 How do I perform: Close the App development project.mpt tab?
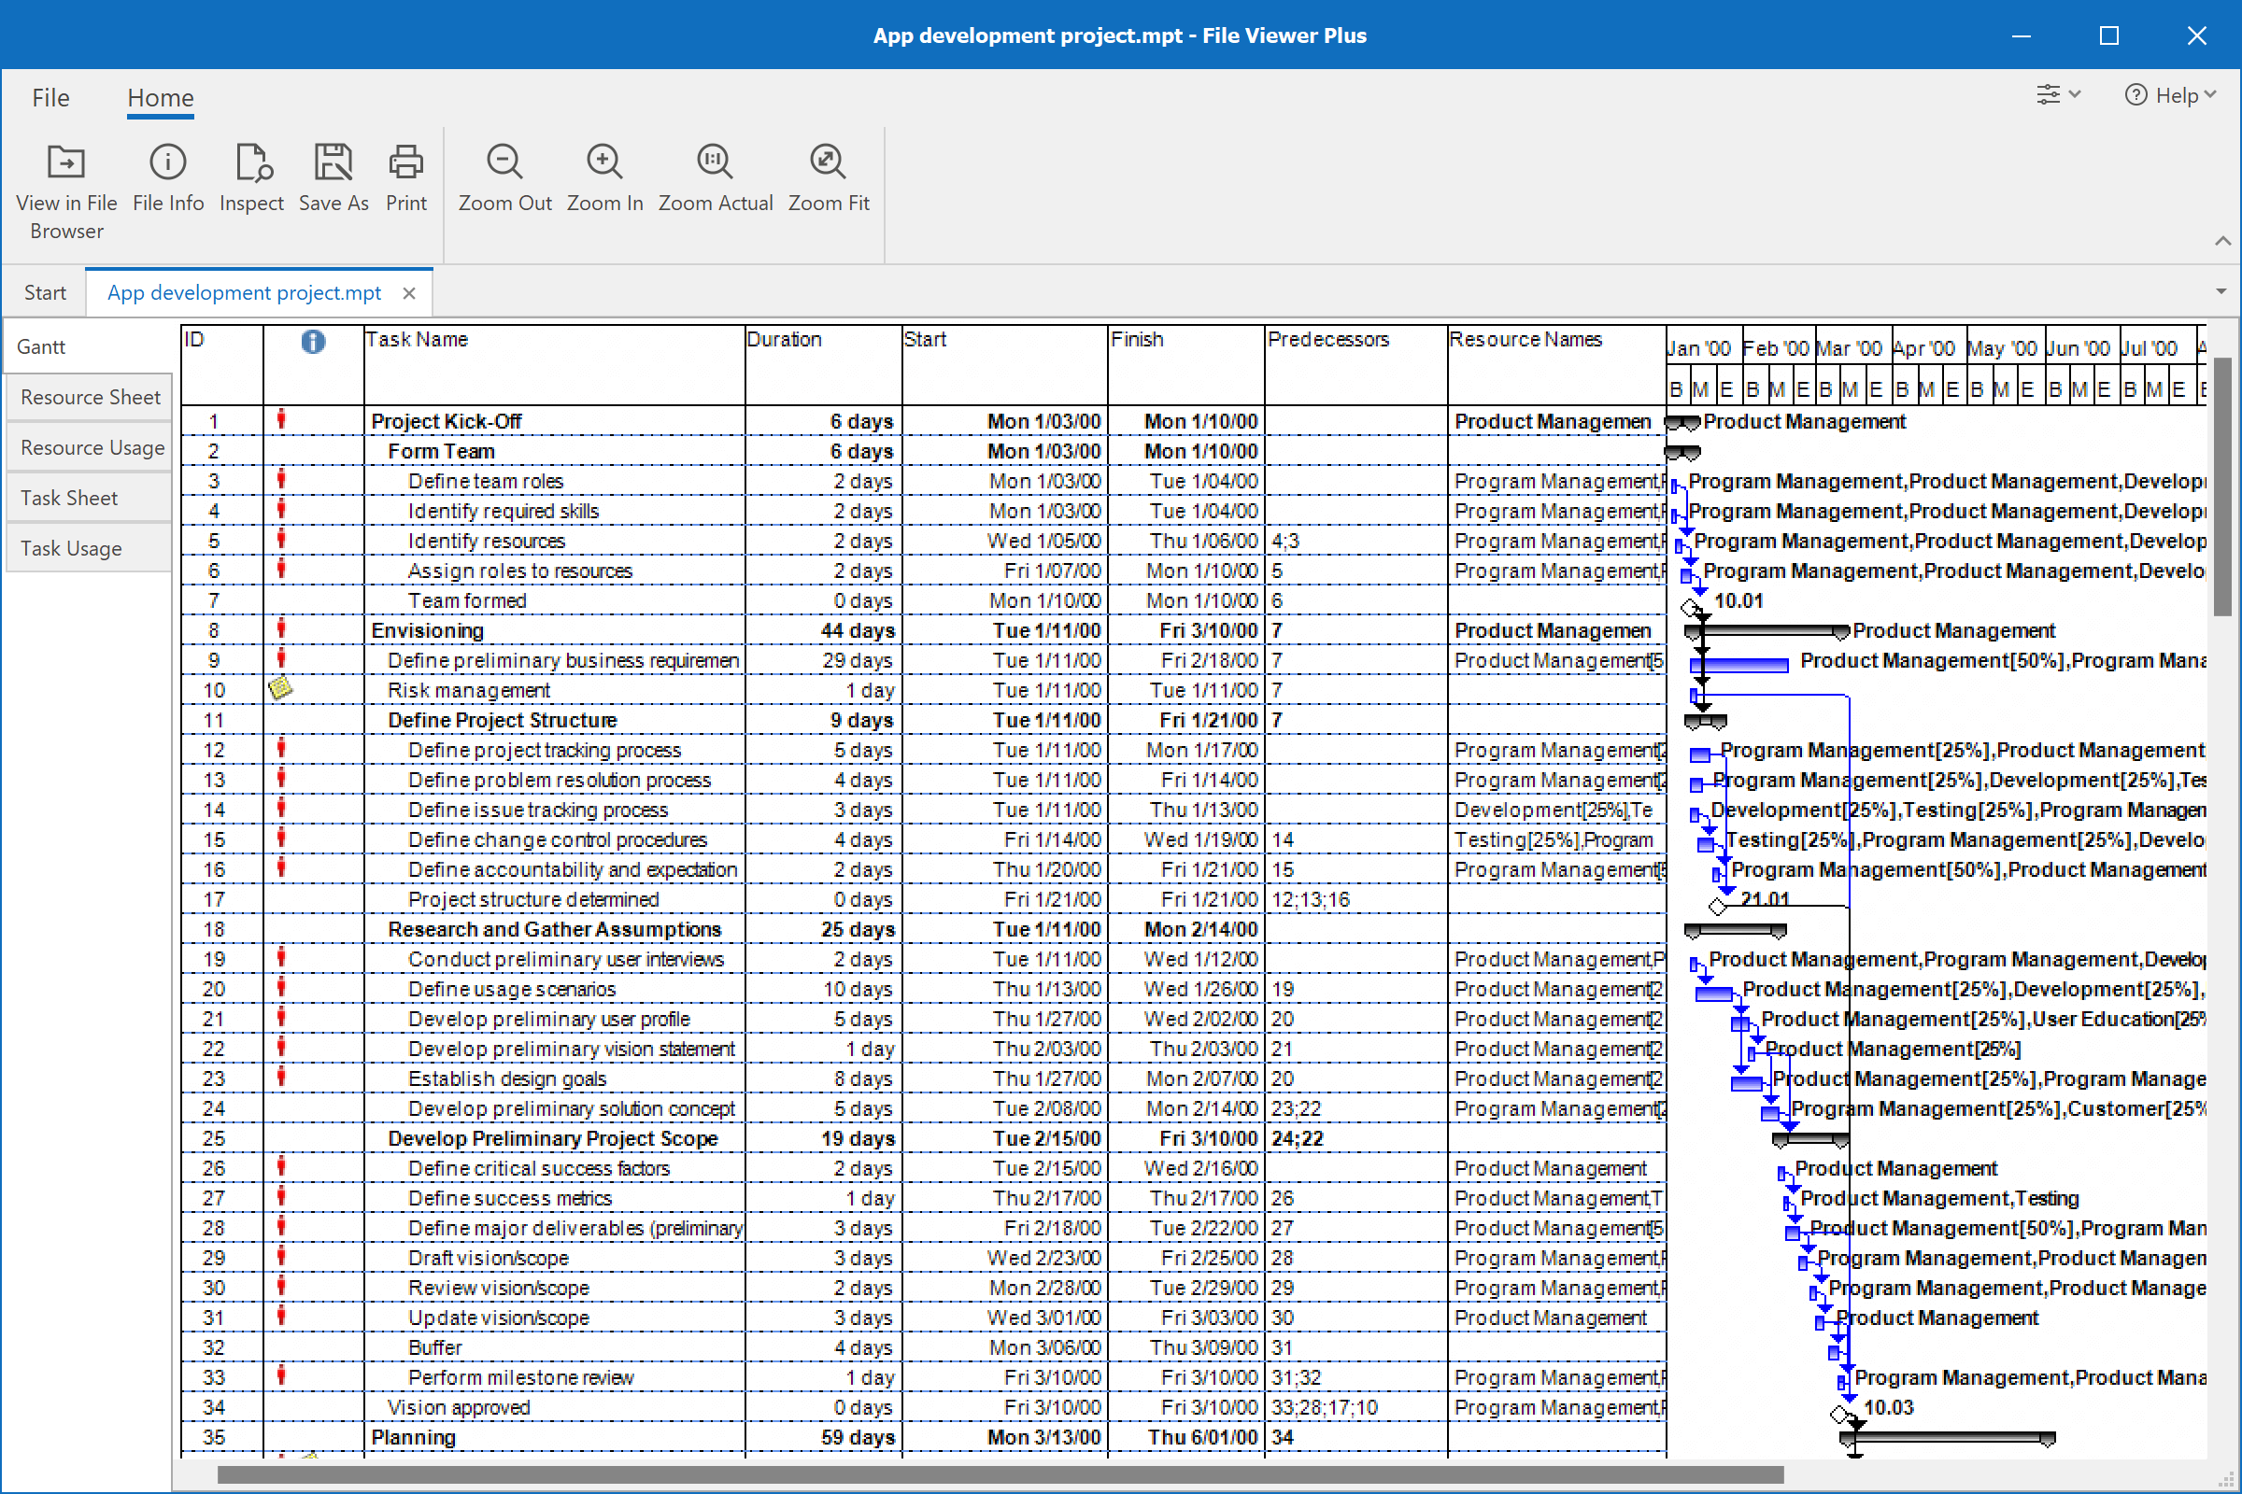coord(409,292)
